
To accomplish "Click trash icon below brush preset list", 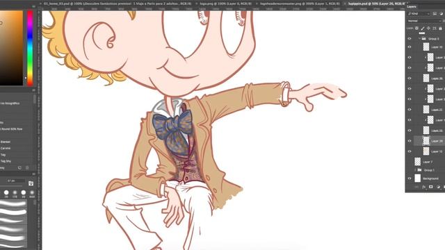I will [27, 168].
